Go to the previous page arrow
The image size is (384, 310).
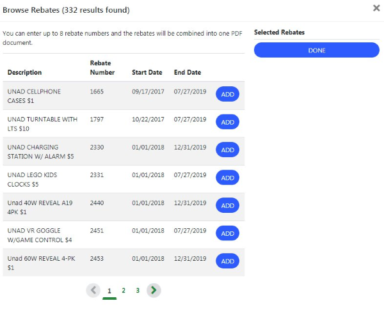click(93, 290)
